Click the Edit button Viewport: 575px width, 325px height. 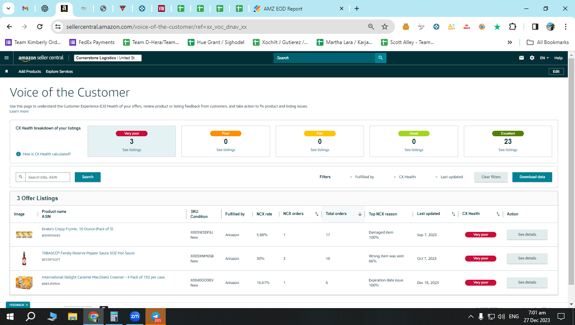556,72
